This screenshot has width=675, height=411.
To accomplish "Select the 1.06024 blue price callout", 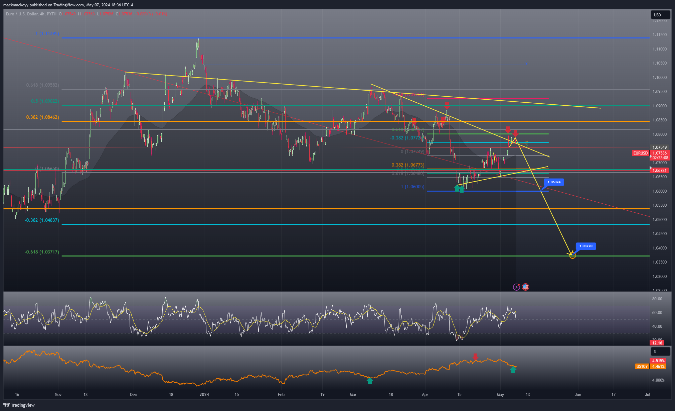I will pos(554,182).
